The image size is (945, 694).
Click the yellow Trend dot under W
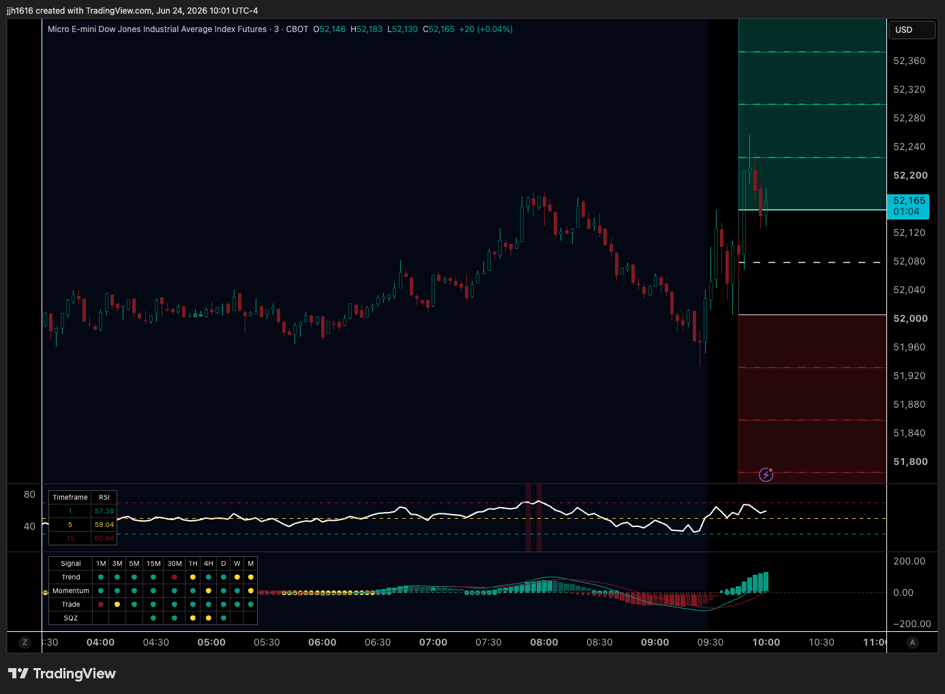(x=237, y=577)
